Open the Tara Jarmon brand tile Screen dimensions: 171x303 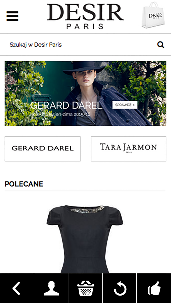pyautogui.click(x=129, y=149)
